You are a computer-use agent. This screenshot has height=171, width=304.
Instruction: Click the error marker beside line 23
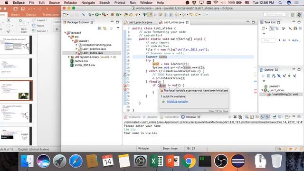point(125,85)
